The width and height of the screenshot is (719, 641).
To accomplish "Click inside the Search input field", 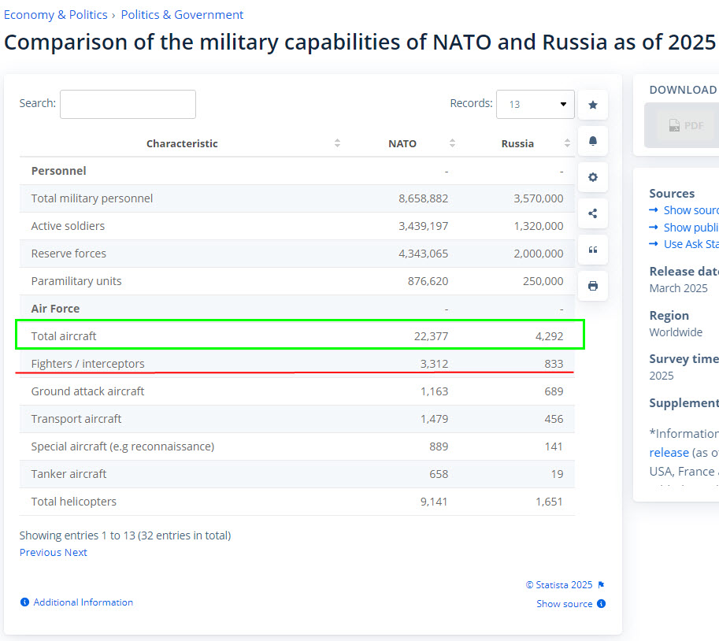I will pyautogui.click(x=128, y=104).
